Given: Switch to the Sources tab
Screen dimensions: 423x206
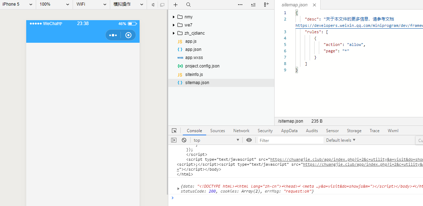Looking at the screenshot, I should (218, 131).
